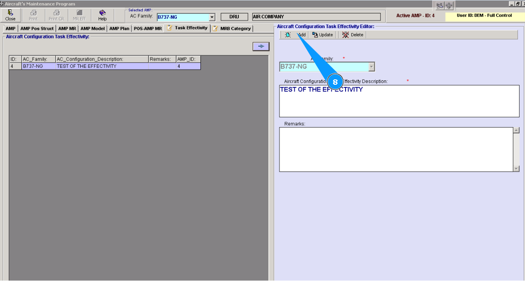
Task: Click the Effectivity Description text box
Action: (x=399, y=101)
